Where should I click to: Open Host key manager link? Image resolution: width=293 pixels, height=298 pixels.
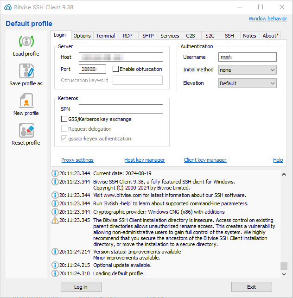145,160
